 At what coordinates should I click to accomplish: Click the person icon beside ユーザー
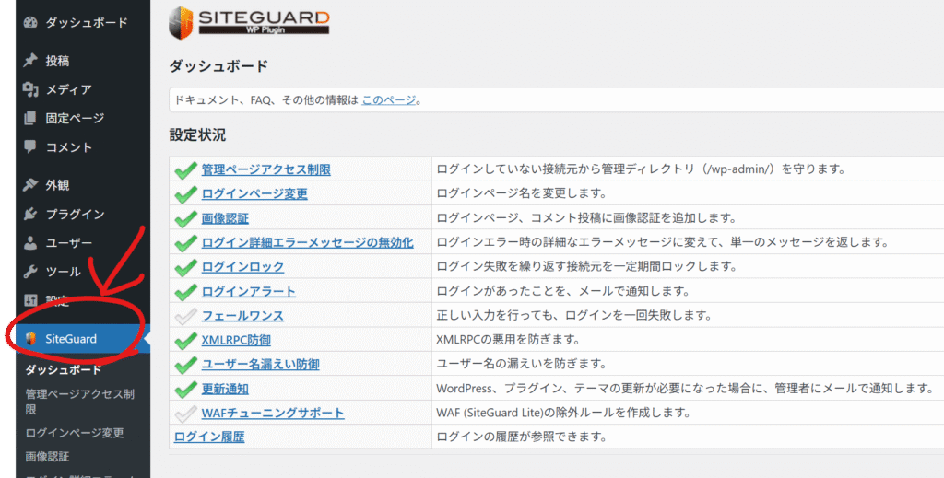[x=30, y=243]
